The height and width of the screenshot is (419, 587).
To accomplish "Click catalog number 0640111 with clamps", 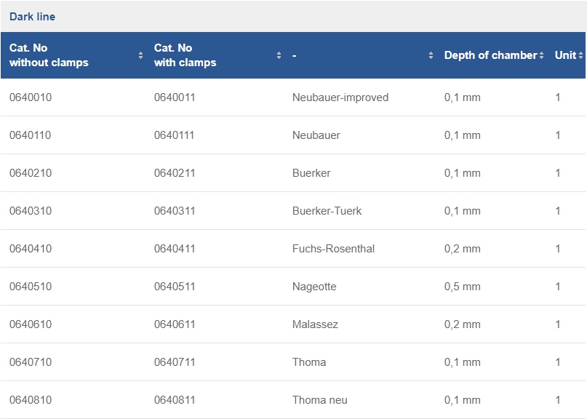I will click(175, 135).
